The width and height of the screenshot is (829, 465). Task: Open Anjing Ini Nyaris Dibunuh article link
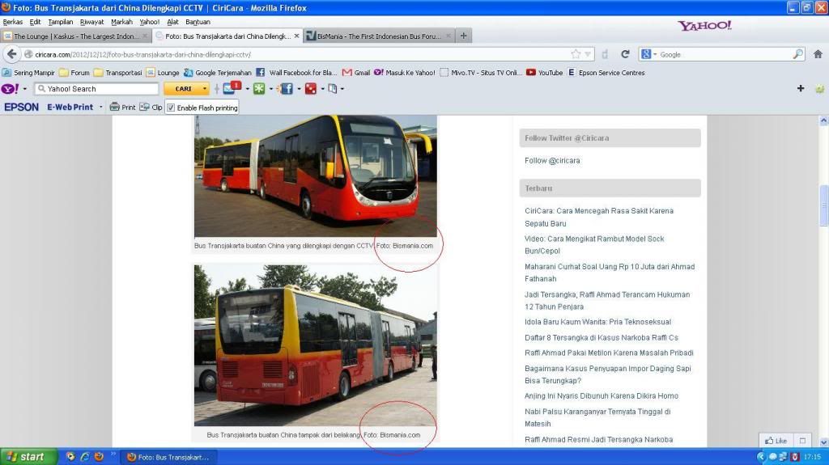click(x=602, y=395)
